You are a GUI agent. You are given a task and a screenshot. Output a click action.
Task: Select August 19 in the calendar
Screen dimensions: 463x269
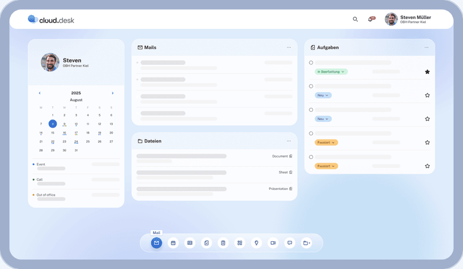99,133
